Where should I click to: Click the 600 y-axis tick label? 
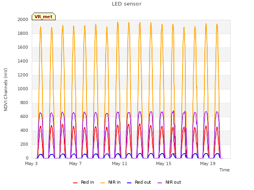point(24,117)
